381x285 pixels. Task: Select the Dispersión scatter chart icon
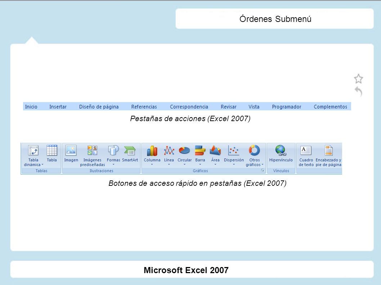[x=233, y=150]
